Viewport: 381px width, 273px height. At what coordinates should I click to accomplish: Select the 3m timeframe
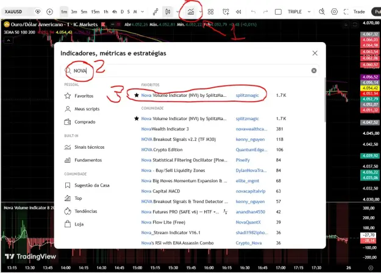coord(74,12)
